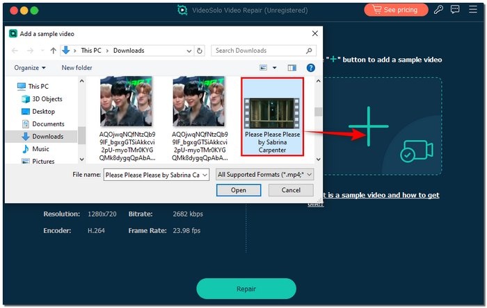Open the See pricing cart button
The height and width of the screenshot is (308, 487).
[396, 10]
